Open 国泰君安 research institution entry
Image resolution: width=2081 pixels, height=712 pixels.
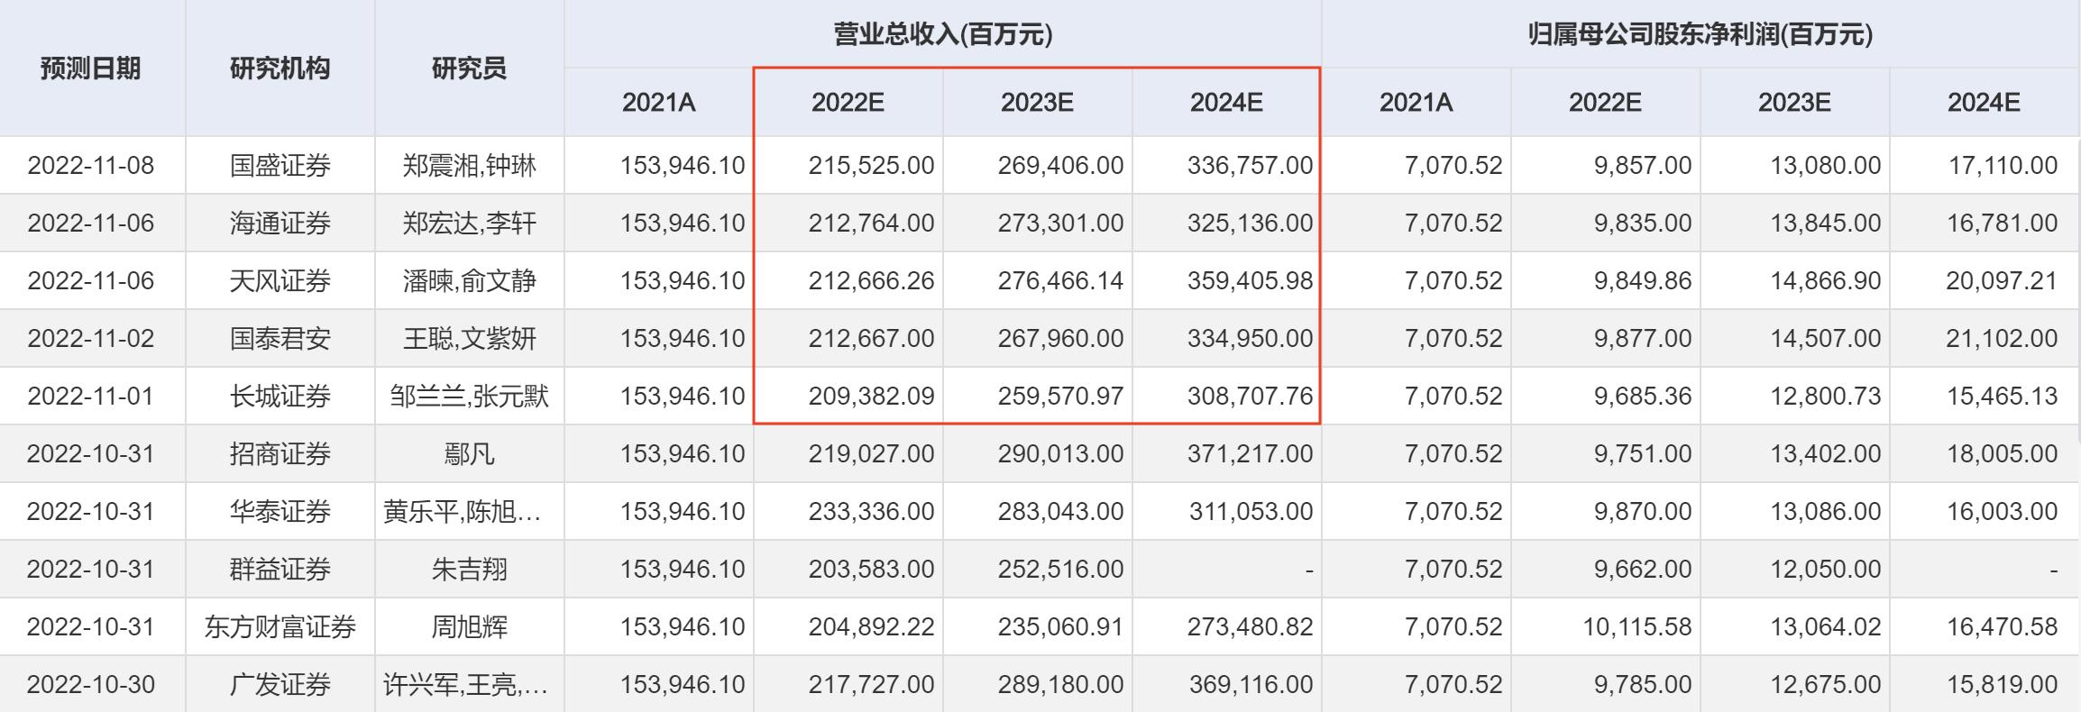tap(280, 339)
